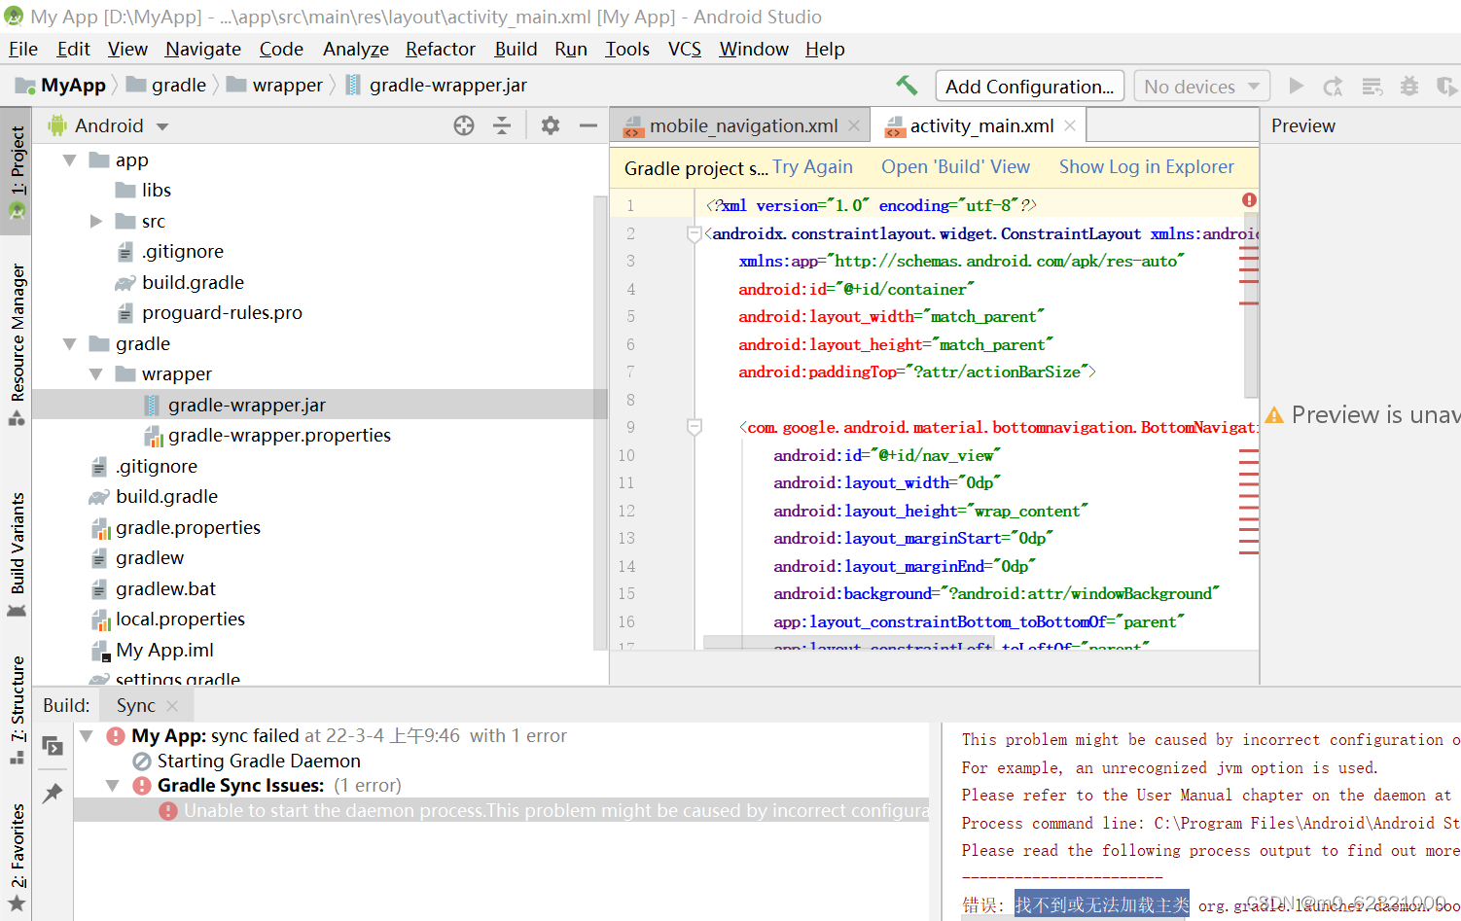Open the Project tool window tab
Image resolution: width=1461 pixels, height=921 pixels.
pos(17,171)
